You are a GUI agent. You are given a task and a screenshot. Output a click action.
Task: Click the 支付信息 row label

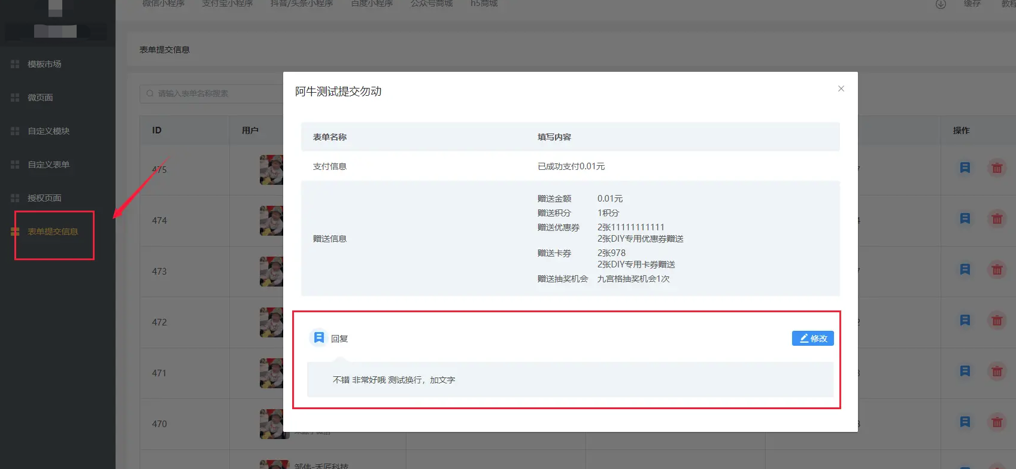tap(330, 166)
